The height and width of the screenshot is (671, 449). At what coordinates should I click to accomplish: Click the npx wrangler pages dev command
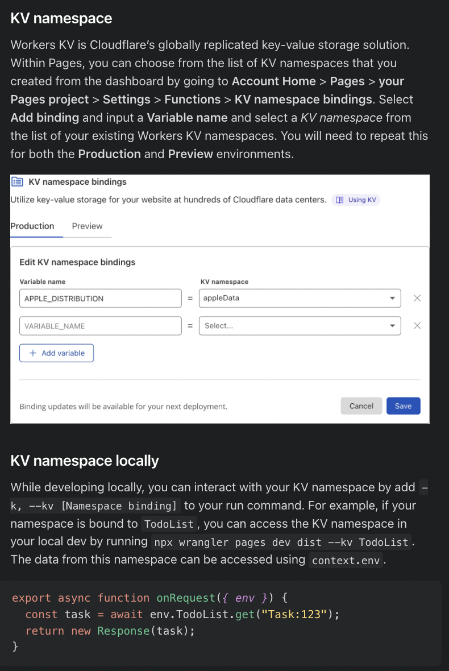pos(281,542)
